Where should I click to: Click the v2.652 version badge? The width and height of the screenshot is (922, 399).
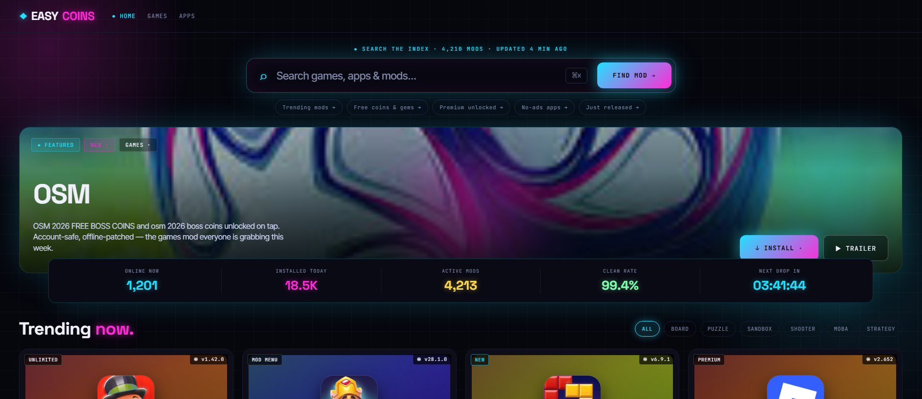880,359
